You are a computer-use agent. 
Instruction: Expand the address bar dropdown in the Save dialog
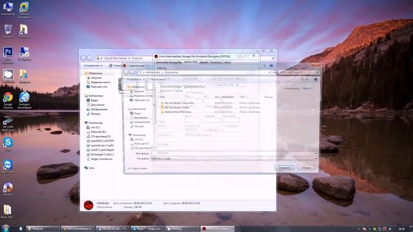[x=269, y=72]
